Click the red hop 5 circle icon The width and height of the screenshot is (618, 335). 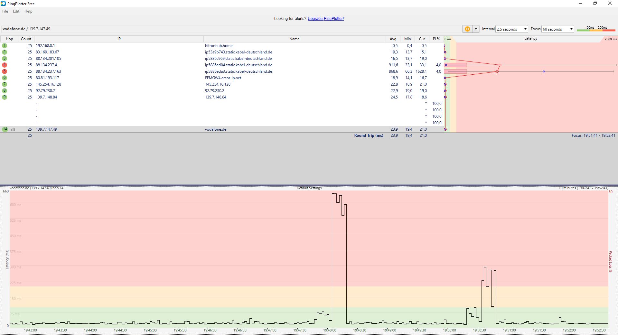tap(5, 71)
